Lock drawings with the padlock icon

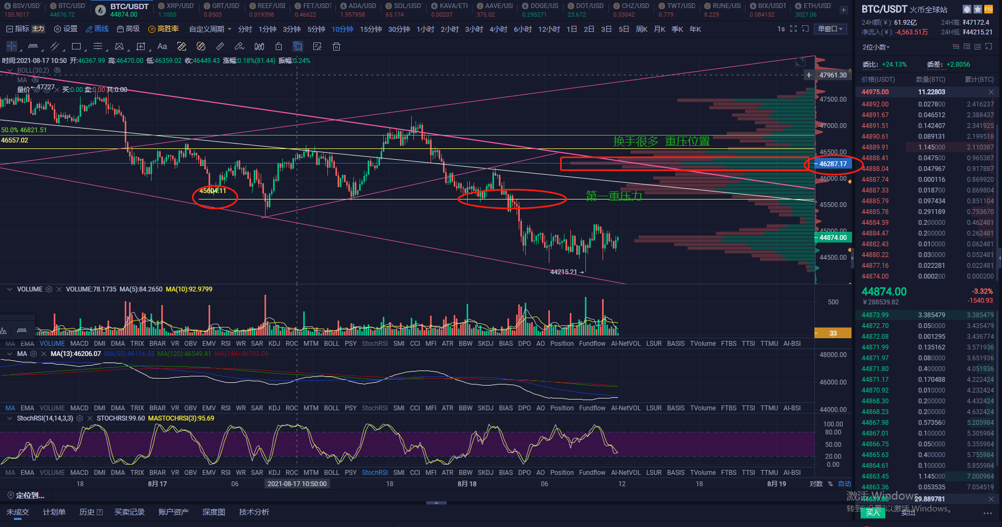coord(278,47)
